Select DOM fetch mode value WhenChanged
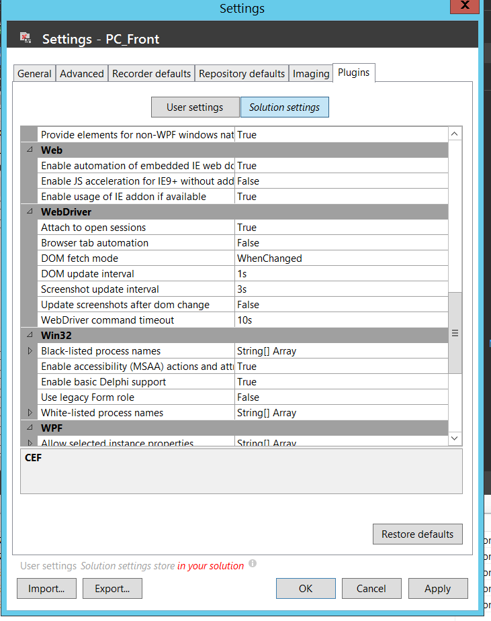This screenshot has width=491, height=621. [x=341, y=258]
